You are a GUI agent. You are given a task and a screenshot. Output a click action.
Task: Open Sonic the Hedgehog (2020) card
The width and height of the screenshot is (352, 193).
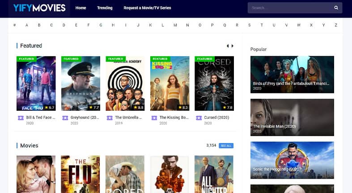tap(292, 160)
